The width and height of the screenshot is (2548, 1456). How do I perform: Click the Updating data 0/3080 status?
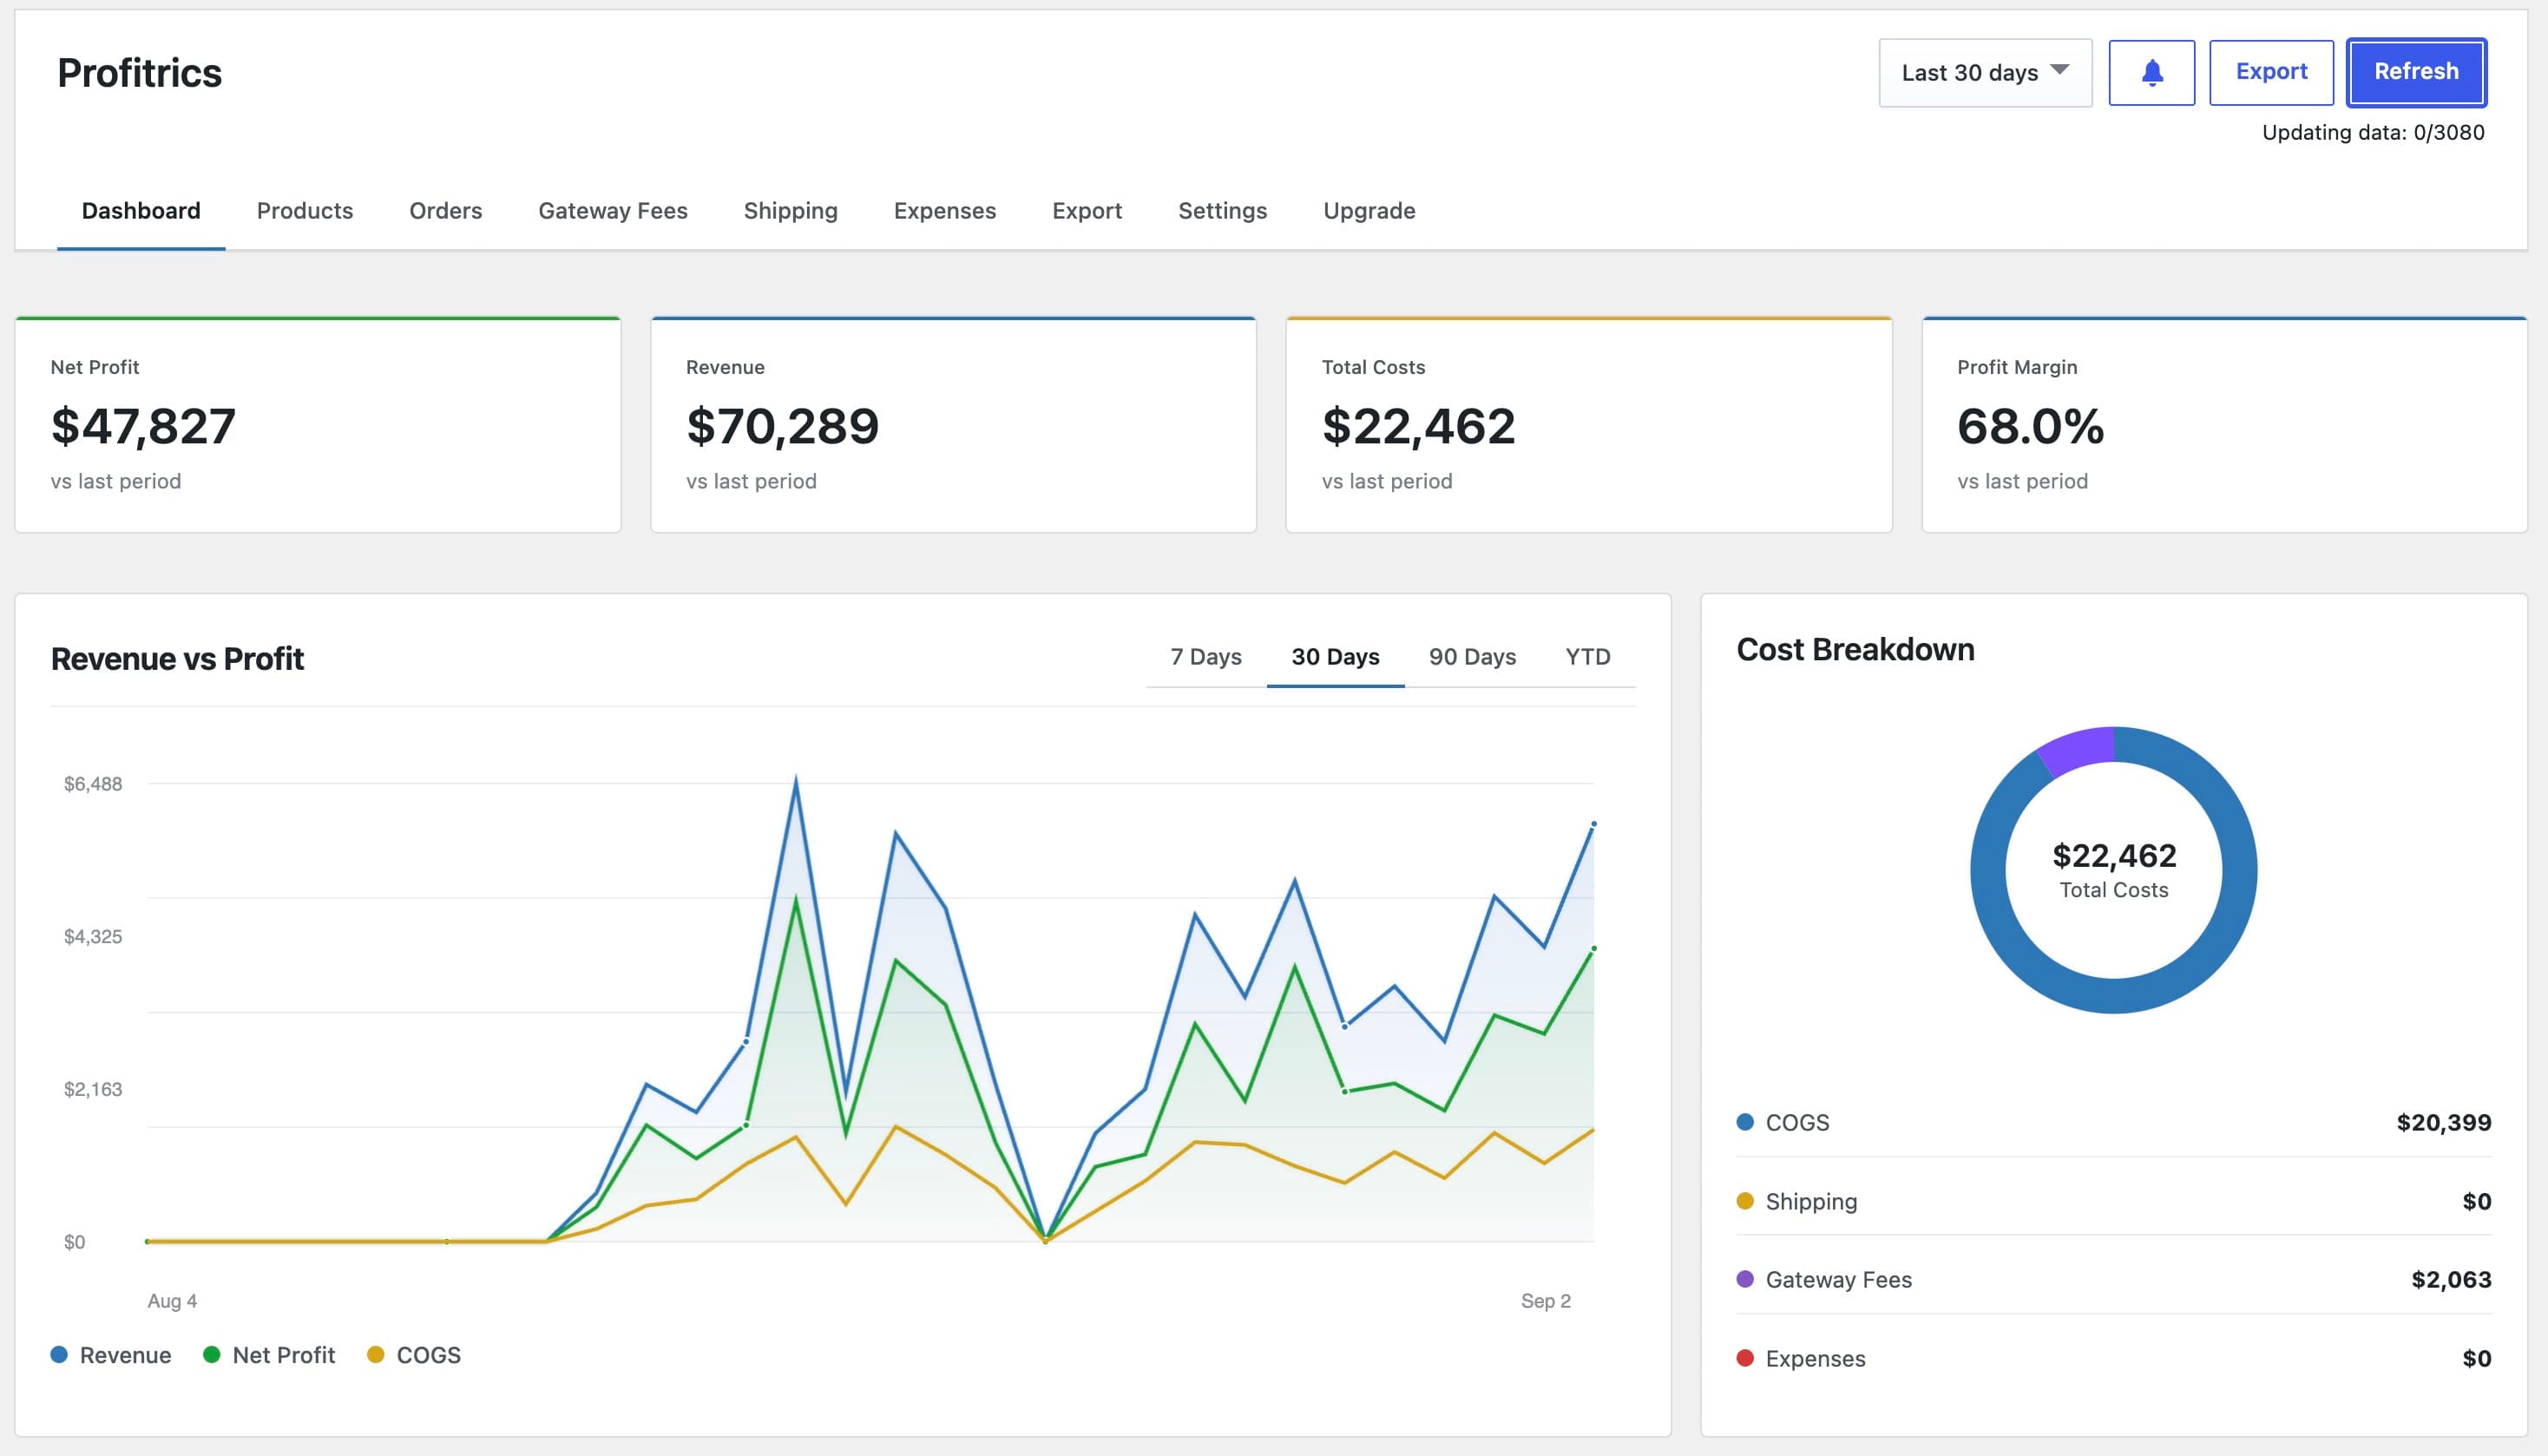click(x=2373, y=132)
